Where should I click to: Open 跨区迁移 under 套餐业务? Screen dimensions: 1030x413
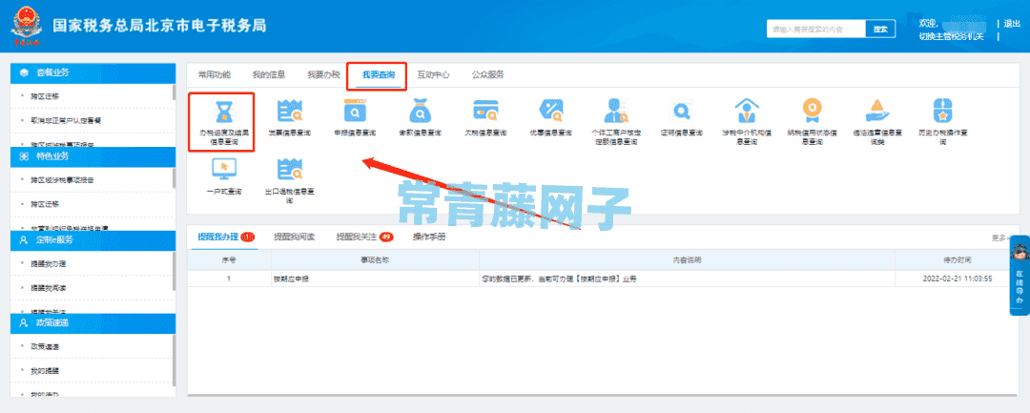click(x=45, y=96)
